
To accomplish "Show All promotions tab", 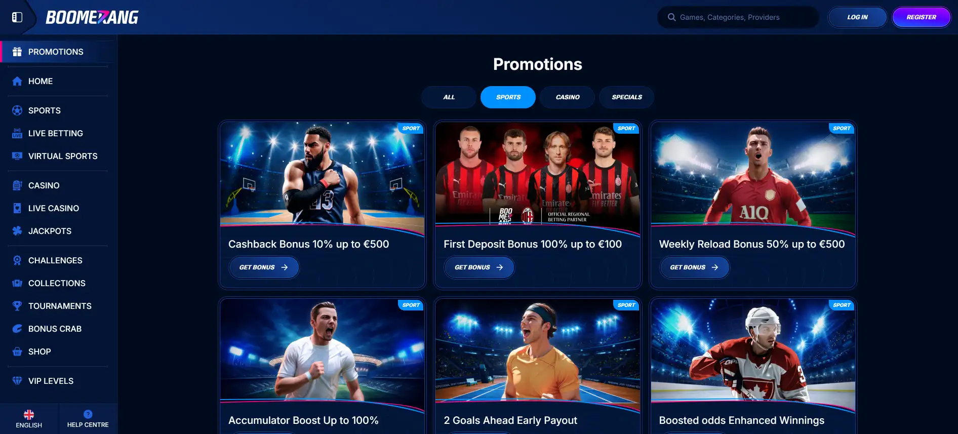I will 449,97.
